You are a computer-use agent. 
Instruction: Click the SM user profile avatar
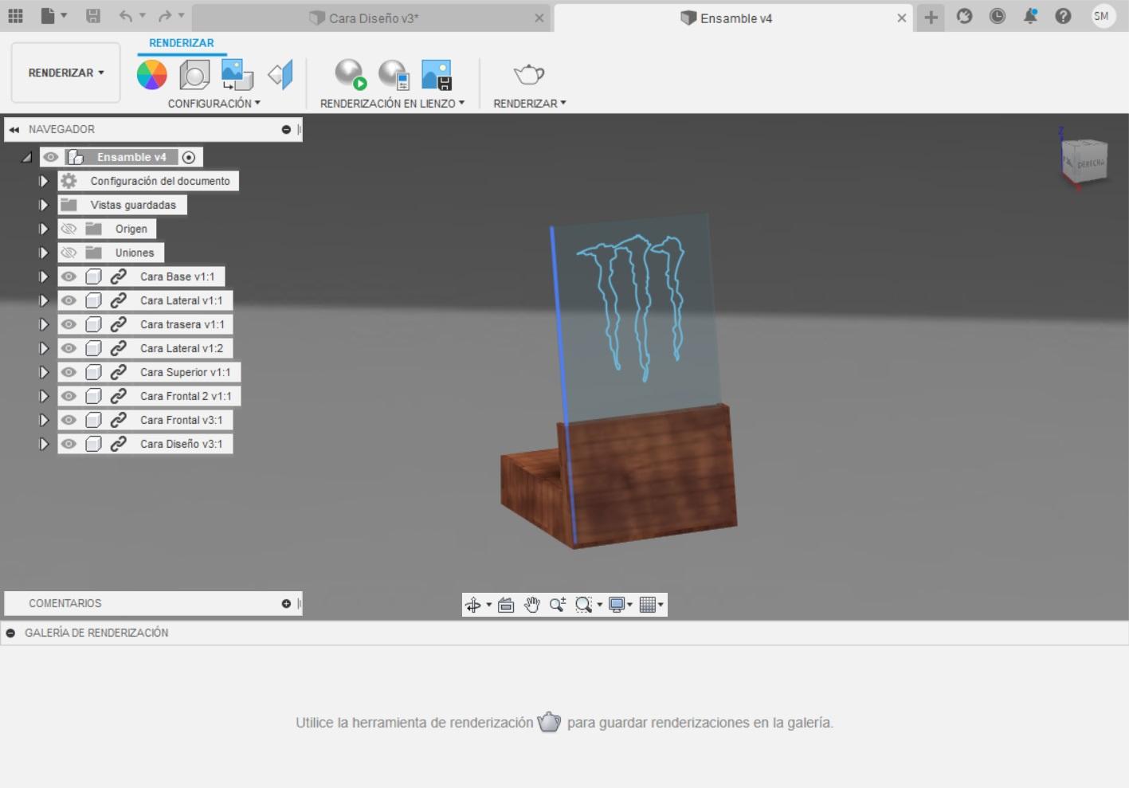pos(1103,16)
